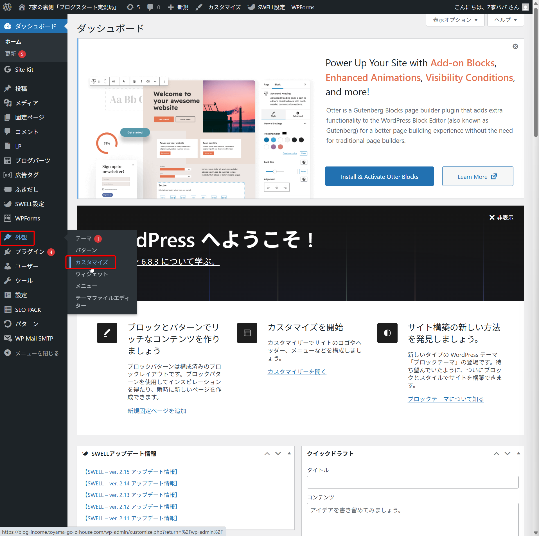Image resolution: width=539 pixels, height=536 pixels.
Task: Select ウィジェット in the 外観 submenu
Action: click(x=92, y=274)
